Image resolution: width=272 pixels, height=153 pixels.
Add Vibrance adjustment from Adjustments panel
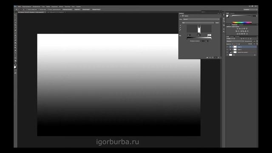(x=246, y=28)
